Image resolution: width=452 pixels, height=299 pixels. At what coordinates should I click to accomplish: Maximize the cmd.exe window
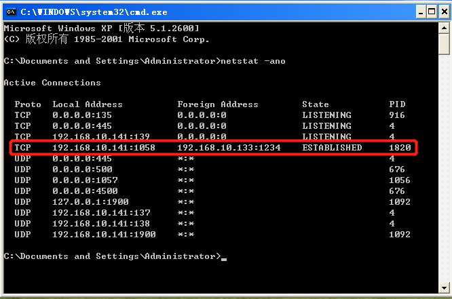coord(432,12)
